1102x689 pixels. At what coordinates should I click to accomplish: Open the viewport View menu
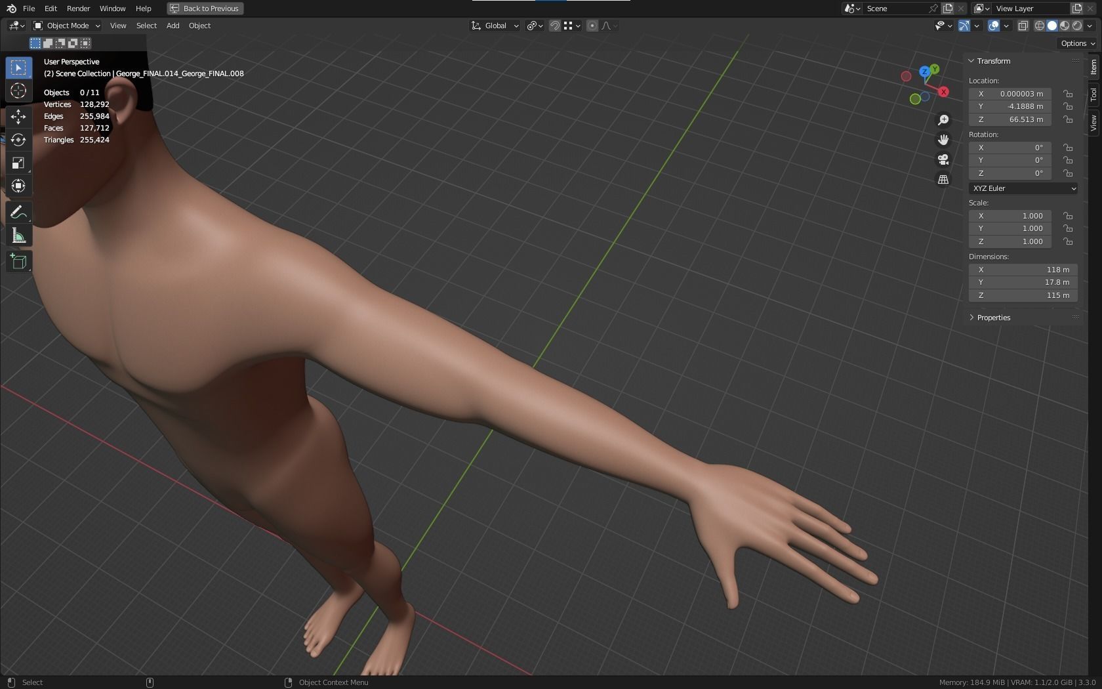(118, 26)
